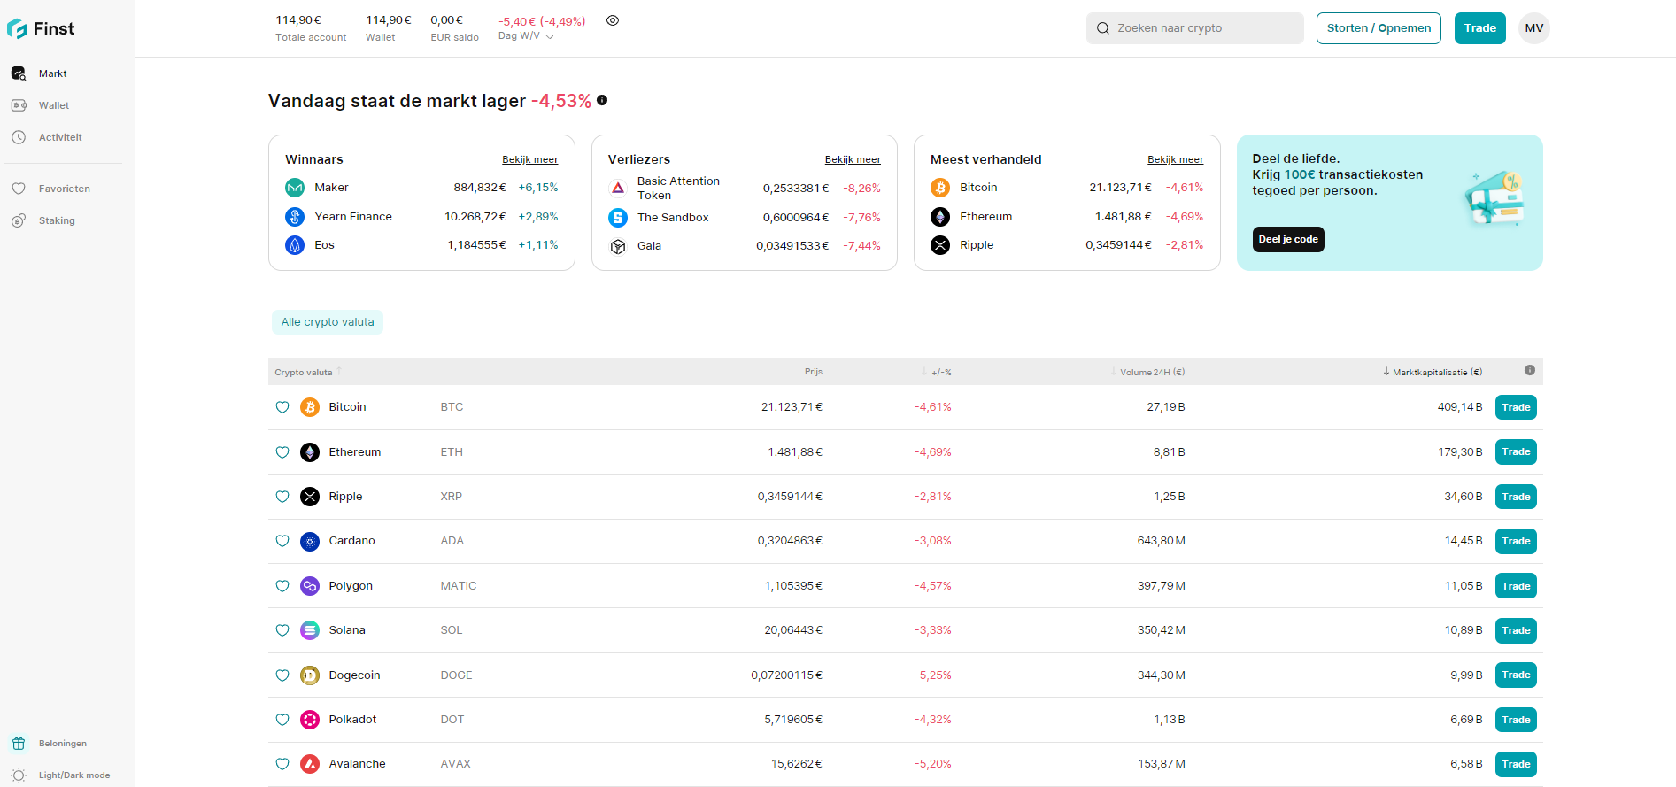Click the Dogecoin icon in list
Viewport: 1676px width, 787px height.
pos(310,675)
